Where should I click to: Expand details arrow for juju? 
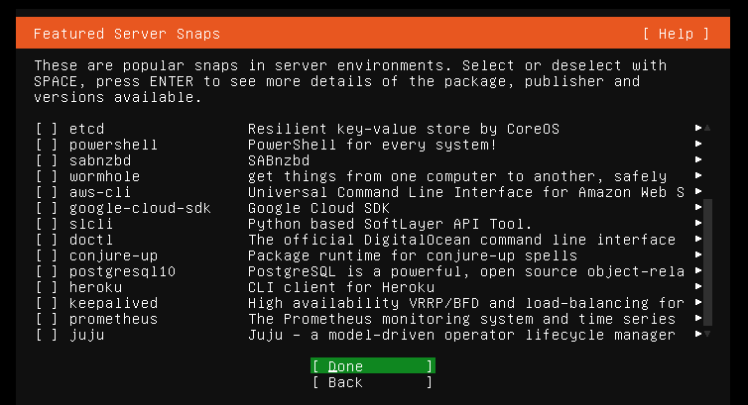pyautogui.click(x=698, y=334)
